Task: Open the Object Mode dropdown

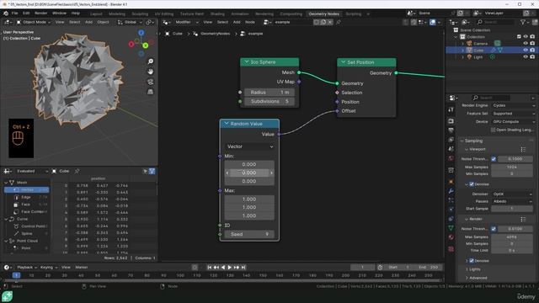Action: (34, 23)
